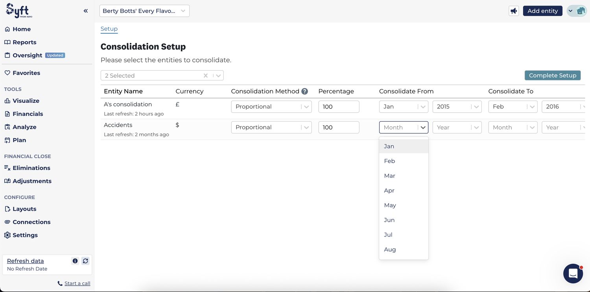Click the Consolidation Method help icon
This screenshot has height=292, width=590.
(304, 91)
